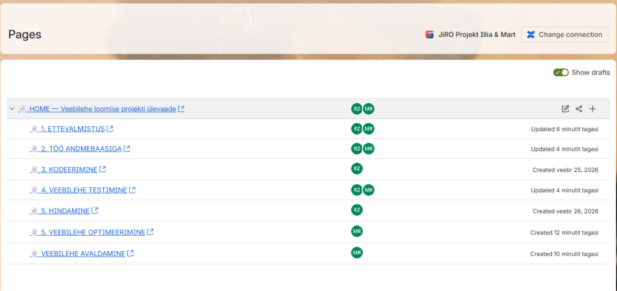Click the JiRO Projekt Illia & Mart icon
617x291 pixels.
(x=429, y=35)
